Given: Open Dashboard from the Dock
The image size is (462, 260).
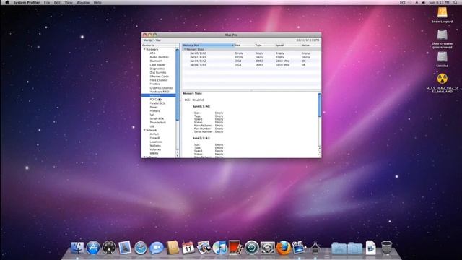Looking at the screenshot, I should (x=109, y=248).
